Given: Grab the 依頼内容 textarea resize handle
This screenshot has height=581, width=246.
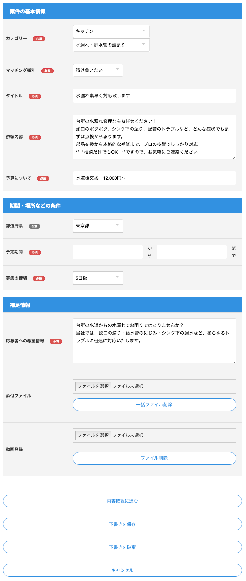Looking at the screenshot, I should (x=234, y=157).
